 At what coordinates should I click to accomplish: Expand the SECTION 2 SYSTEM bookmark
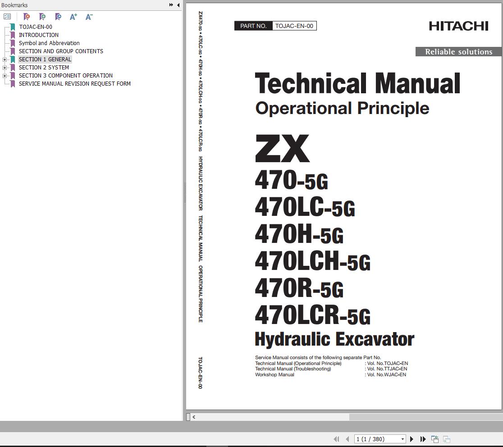tap(5, 67)
